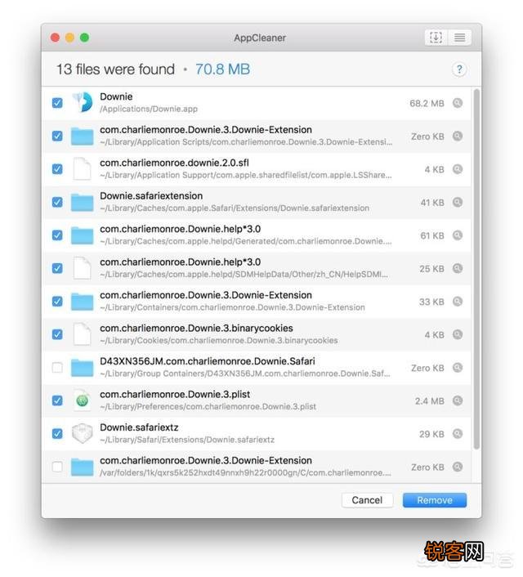Click the help question mark icon
523x577 pixels.
(x=459, y=69)
